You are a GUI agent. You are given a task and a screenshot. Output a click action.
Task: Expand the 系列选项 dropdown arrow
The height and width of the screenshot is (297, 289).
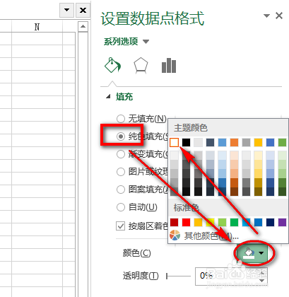[x=146, y=42]
